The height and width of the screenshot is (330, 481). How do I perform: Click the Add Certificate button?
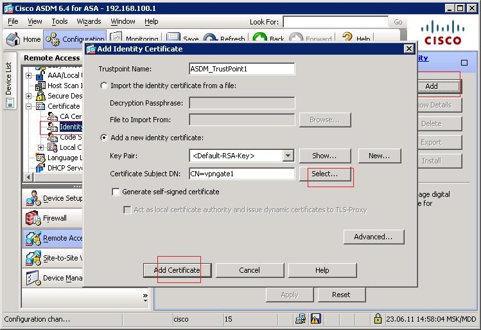pos(177,270)
